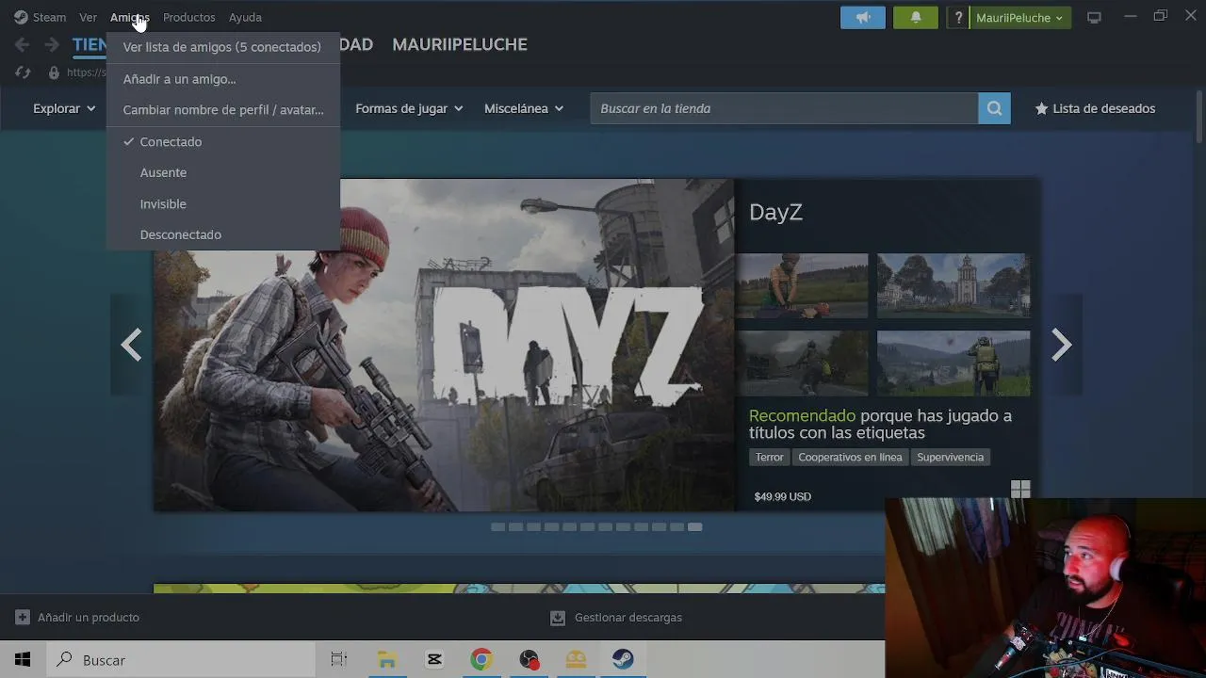Image resolution: width=1206 pixels, height=678 pixels.
Task: Open Lista de deseados
Action: tap(1095, 108)
